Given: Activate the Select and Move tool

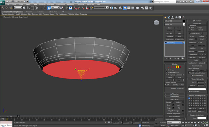Looking at the screenshot, I should 41,8.
